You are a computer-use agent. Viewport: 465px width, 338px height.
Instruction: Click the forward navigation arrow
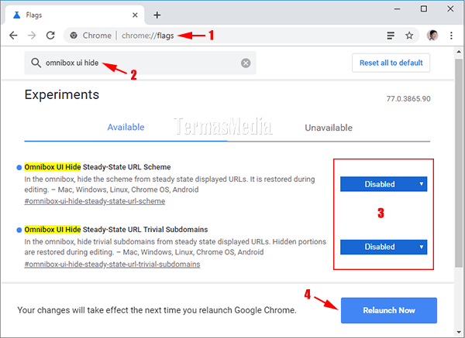click(32, 36)
